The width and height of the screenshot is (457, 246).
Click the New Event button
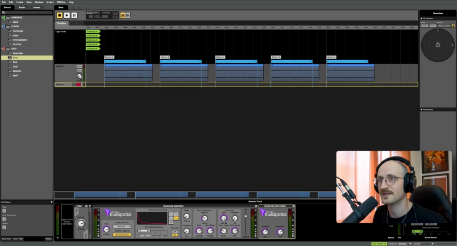[x=7, y=239]
